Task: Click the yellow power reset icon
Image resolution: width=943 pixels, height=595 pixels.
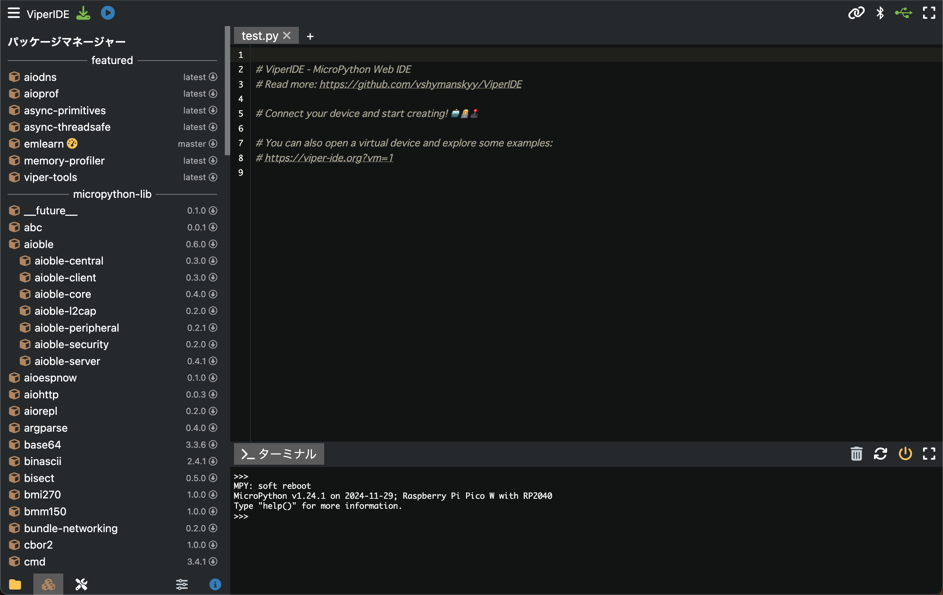Action: tap(905, 454)
